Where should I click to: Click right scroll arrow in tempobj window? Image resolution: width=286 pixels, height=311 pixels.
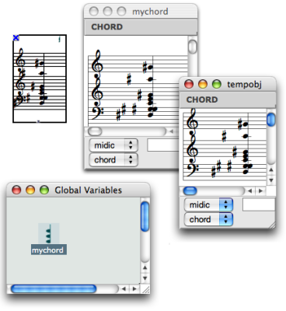point(260,191)
